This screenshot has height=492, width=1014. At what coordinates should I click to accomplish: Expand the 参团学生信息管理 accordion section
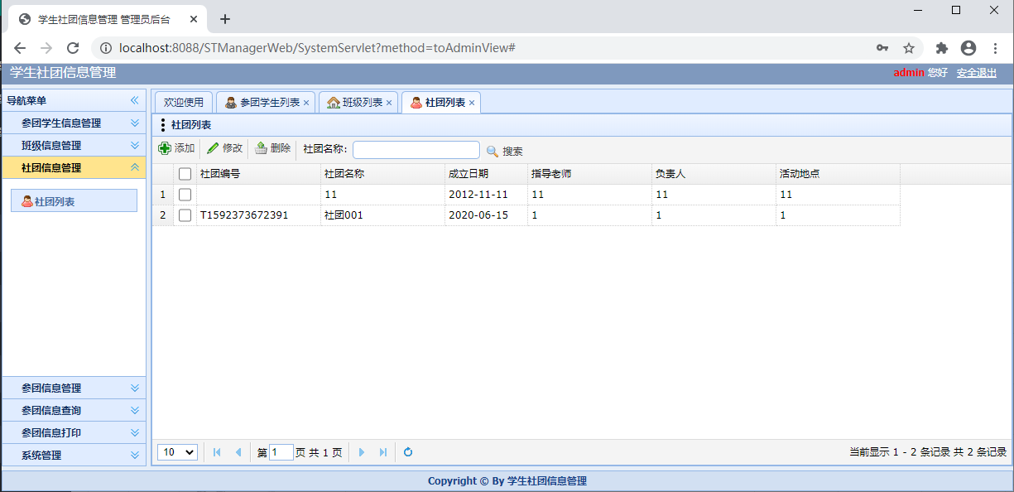[x=135, y=123]
